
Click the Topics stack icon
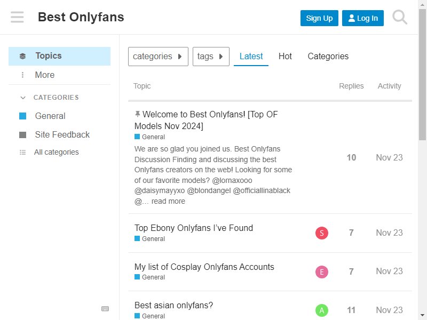point(22,56)
